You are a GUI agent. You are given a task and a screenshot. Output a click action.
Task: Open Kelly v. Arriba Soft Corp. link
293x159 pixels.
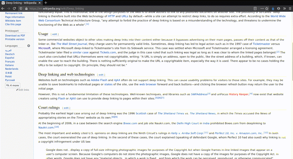click(x=187, y=133)
